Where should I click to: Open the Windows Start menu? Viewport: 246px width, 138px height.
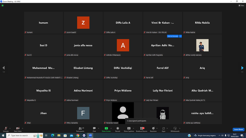click(x=3, y=135)
